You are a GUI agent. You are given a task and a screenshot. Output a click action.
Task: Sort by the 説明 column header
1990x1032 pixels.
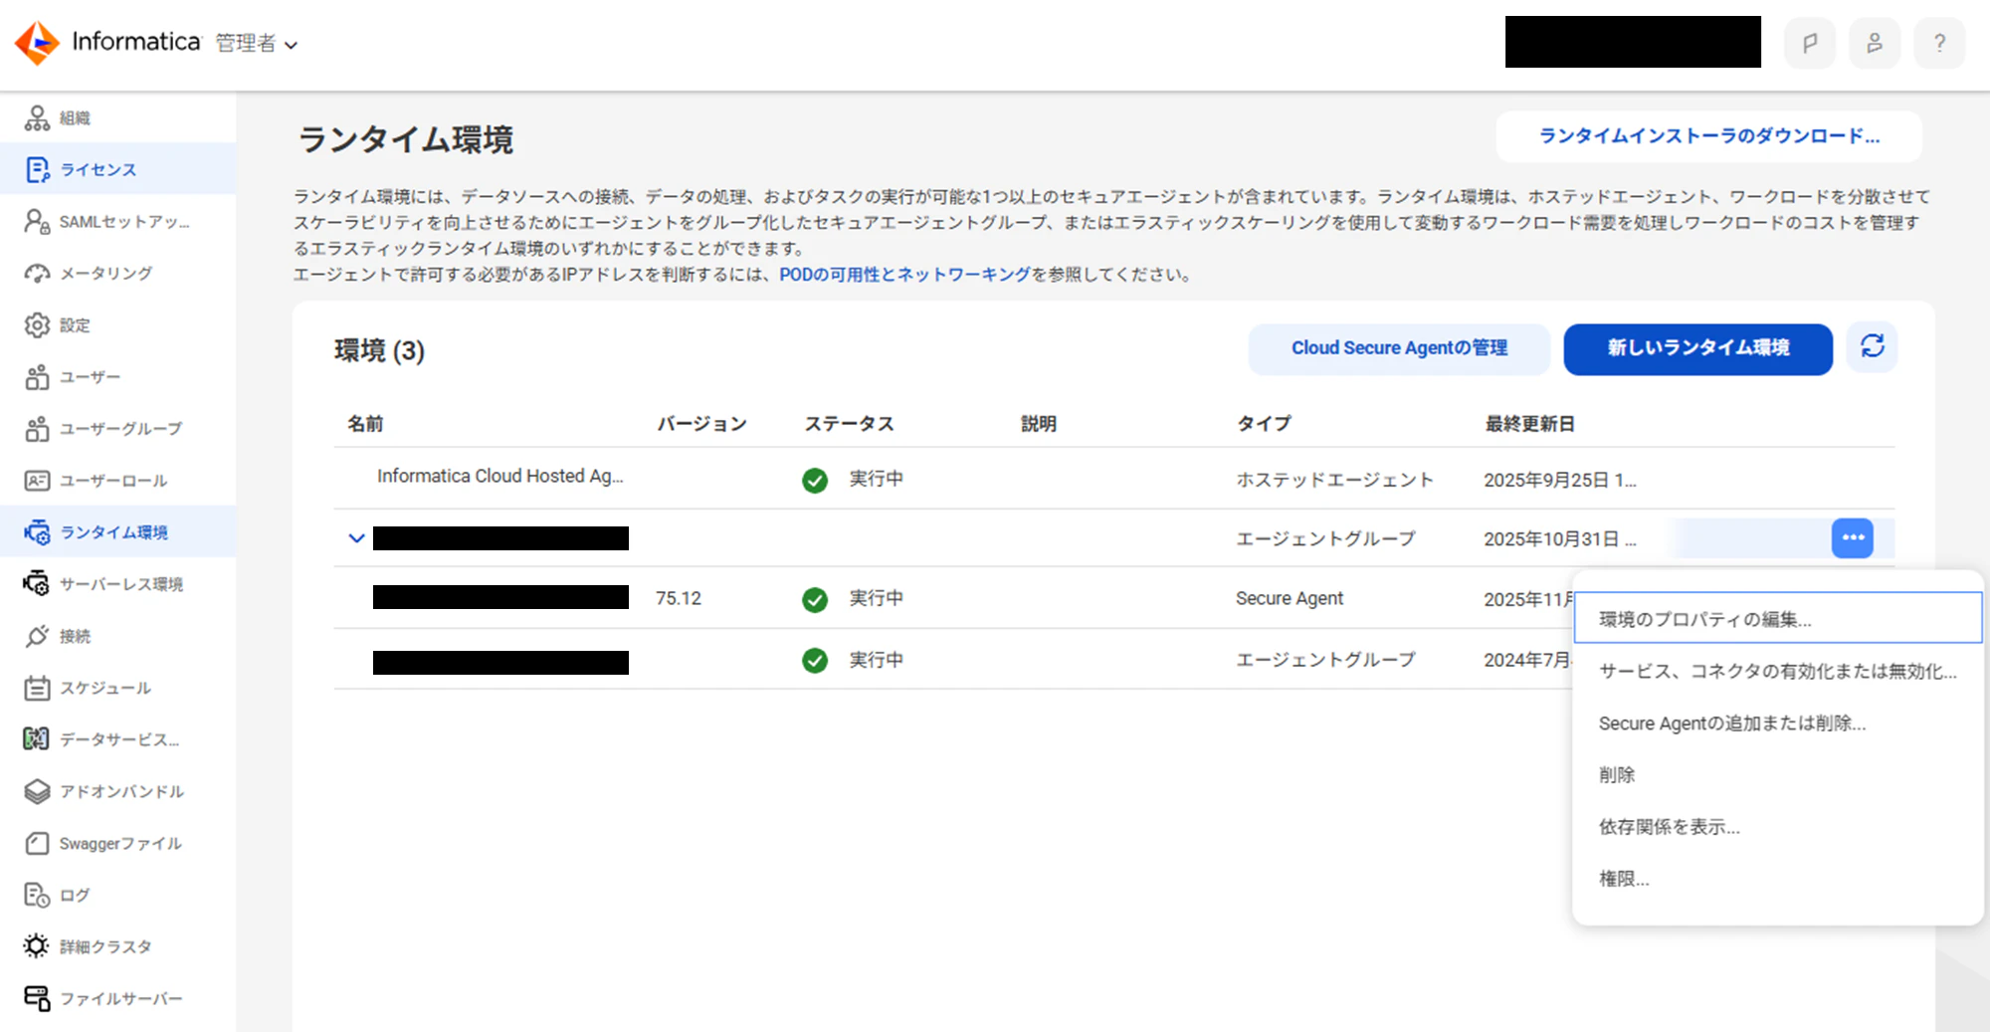[x=1039, y=424]
